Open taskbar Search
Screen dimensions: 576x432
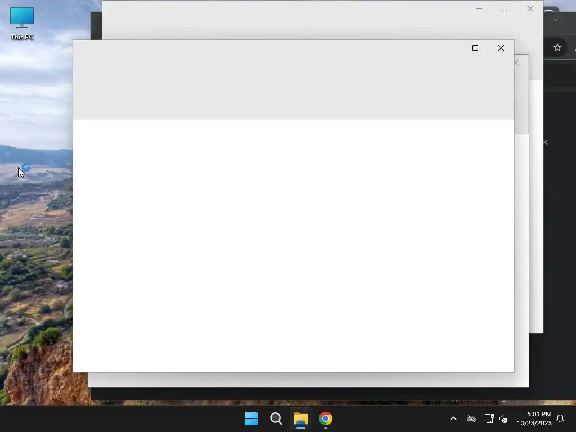tap(276, 418)
